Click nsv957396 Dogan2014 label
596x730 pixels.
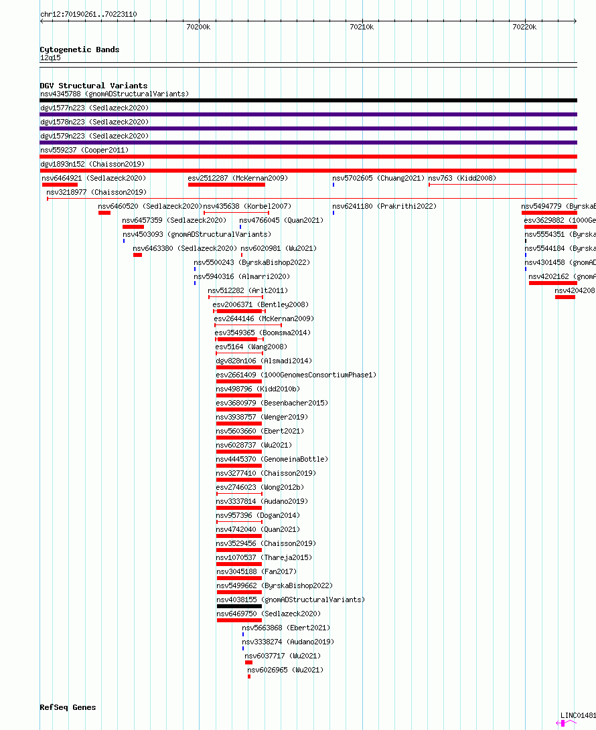[x=258, y=515]
